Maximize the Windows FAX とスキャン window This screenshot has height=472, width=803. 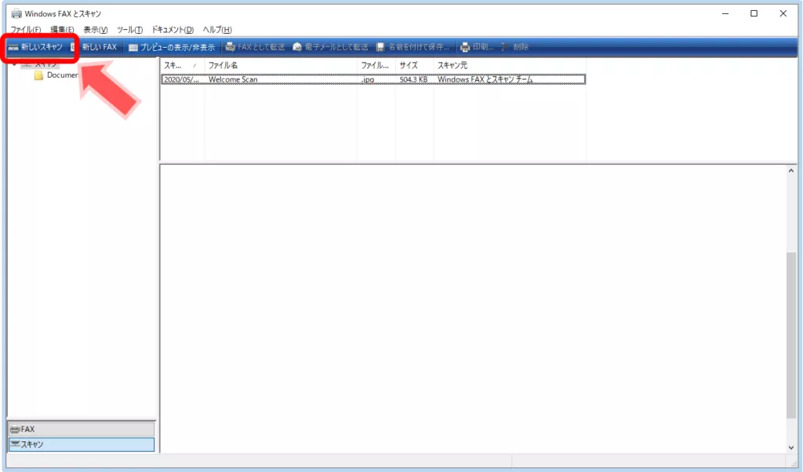pyautogui.click(x=754, y=14)
